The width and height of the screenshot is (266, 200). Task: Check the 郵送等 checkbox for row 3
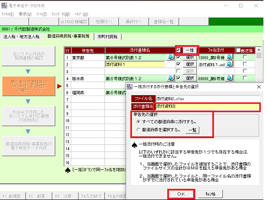[245, 71]
